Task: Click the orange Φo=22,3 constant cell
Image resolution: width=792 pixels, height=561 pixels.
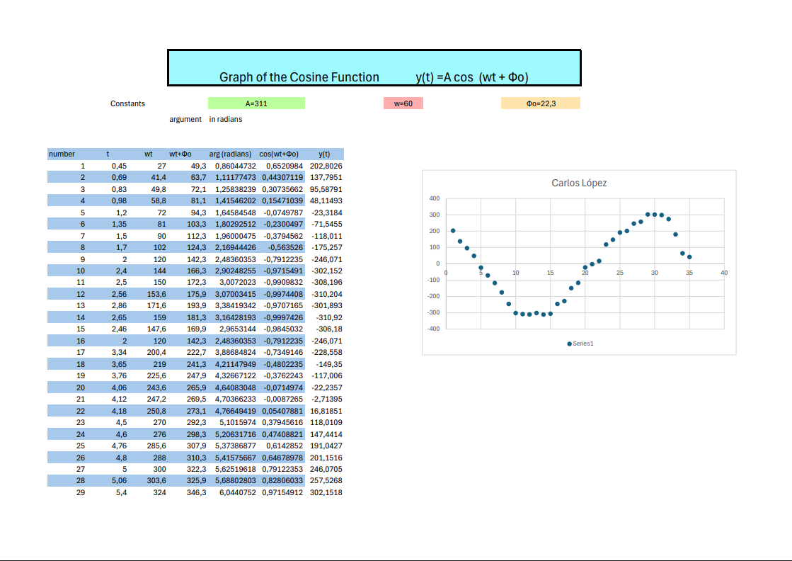Action: (541, 103)
